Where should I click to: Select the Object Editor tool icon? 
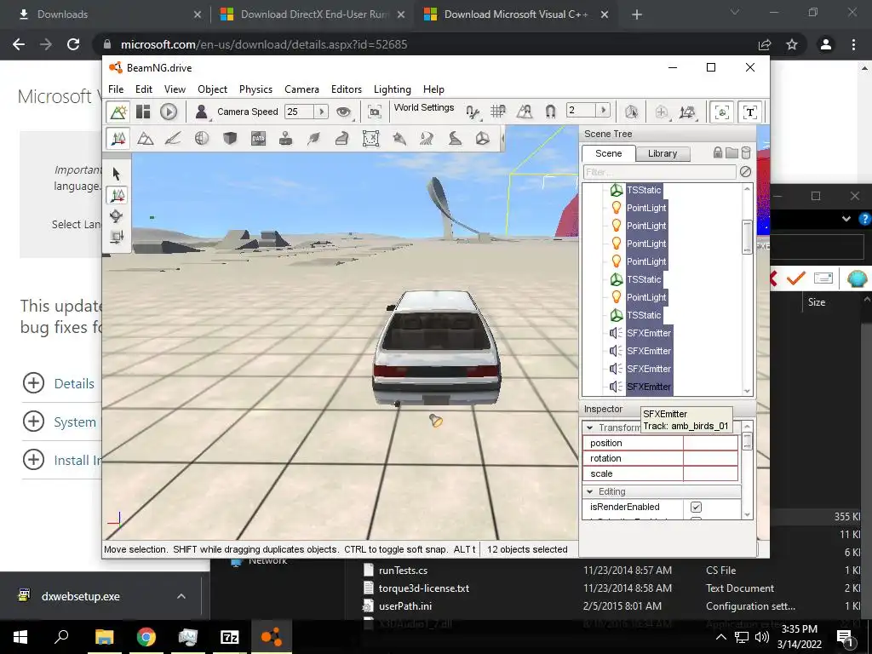click(x=118, y=139)
